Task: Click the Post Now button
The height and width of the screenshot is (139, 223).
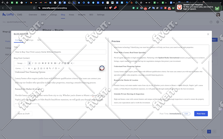Action: [201, 113]
